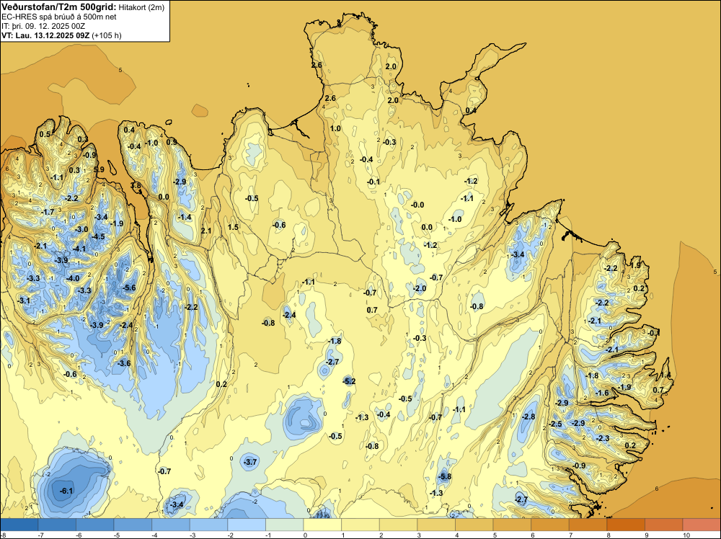Click the legend color swatch right of 10
The height and width of the screenshot is (539, 721).
click(x=702, y=525)
